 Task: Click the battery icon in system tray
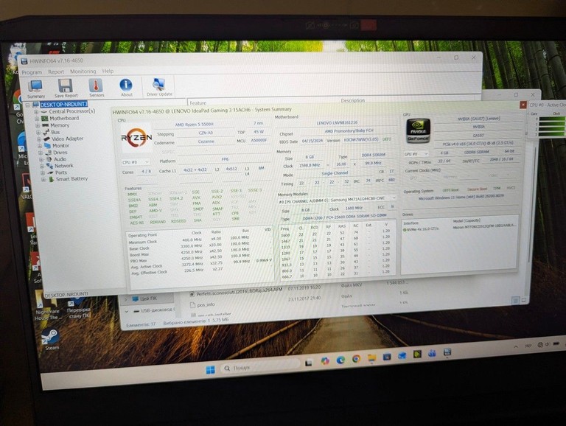pos(556,343)
